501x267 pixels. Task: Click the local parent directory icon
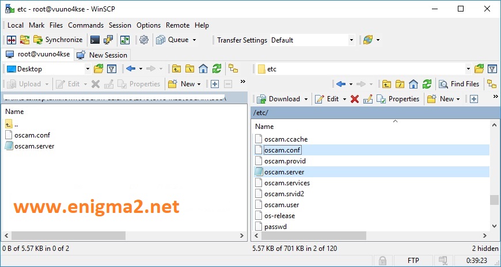(176, 68)
